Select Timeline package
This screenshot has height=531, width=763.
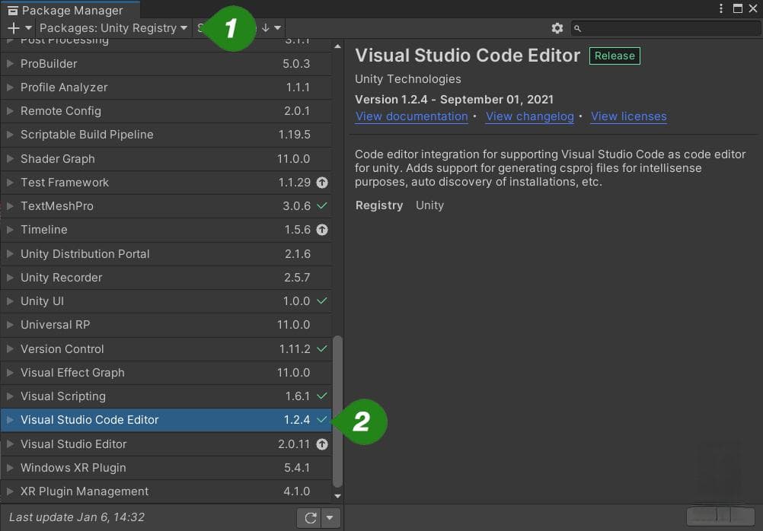166,230
